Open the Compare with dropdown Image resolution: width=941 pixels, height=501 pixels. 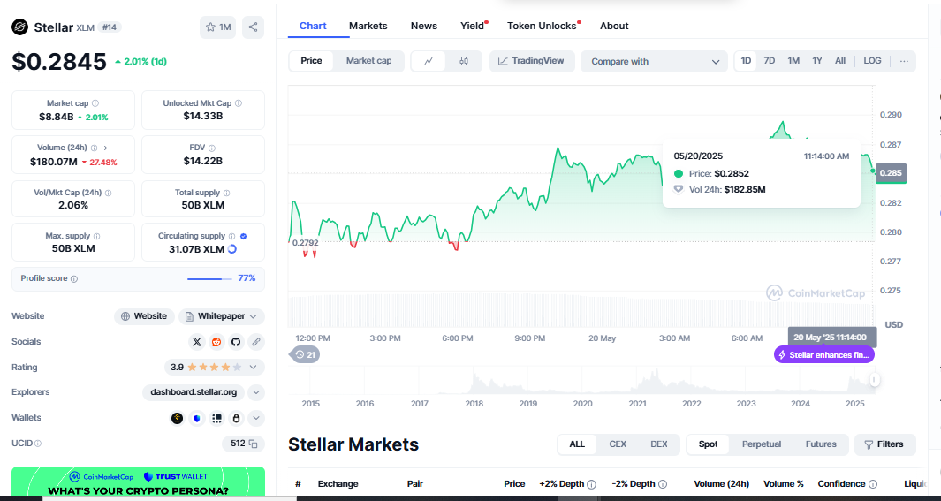tap(655, 61)
